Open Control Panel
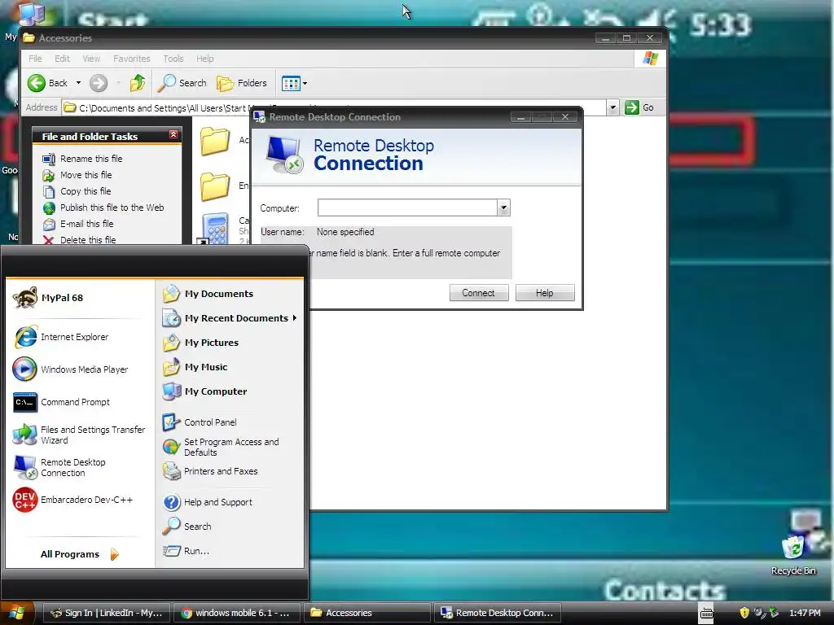 (x=200, y=422)
